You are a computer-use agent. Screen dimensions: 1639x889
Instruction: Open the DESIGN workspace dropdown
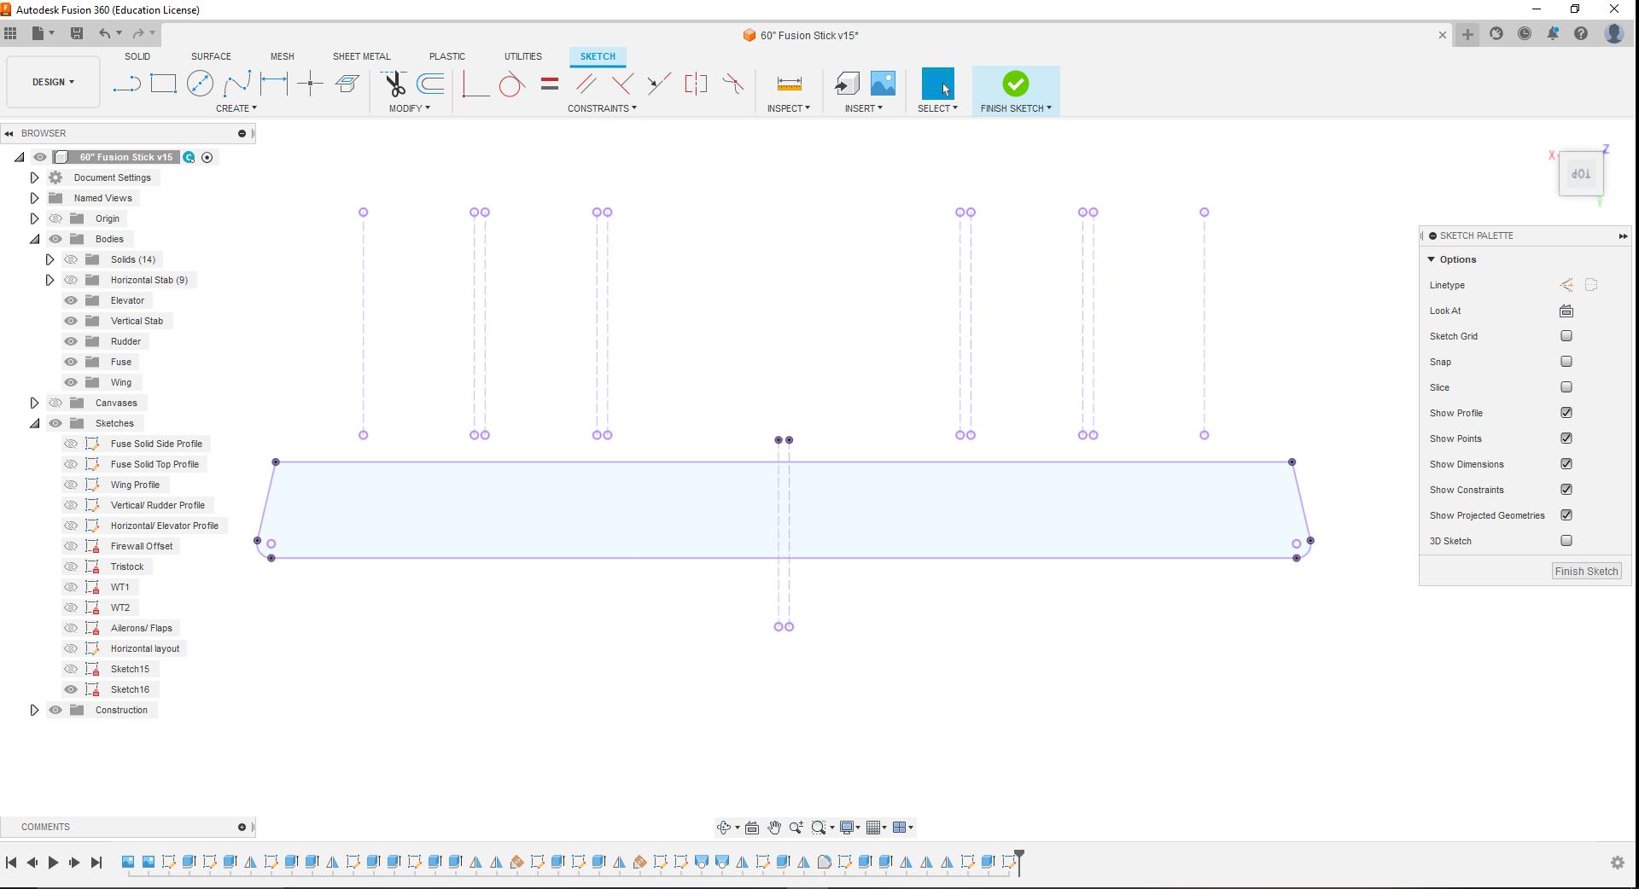click(x=53, y=82)
